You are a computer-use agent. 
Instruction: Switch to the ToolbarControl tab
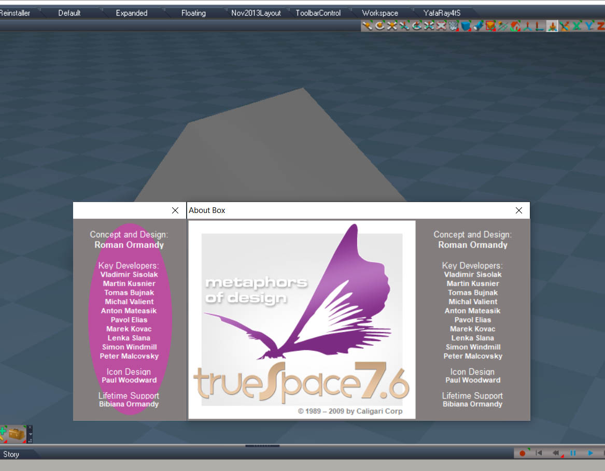click(x=318, y=13)
